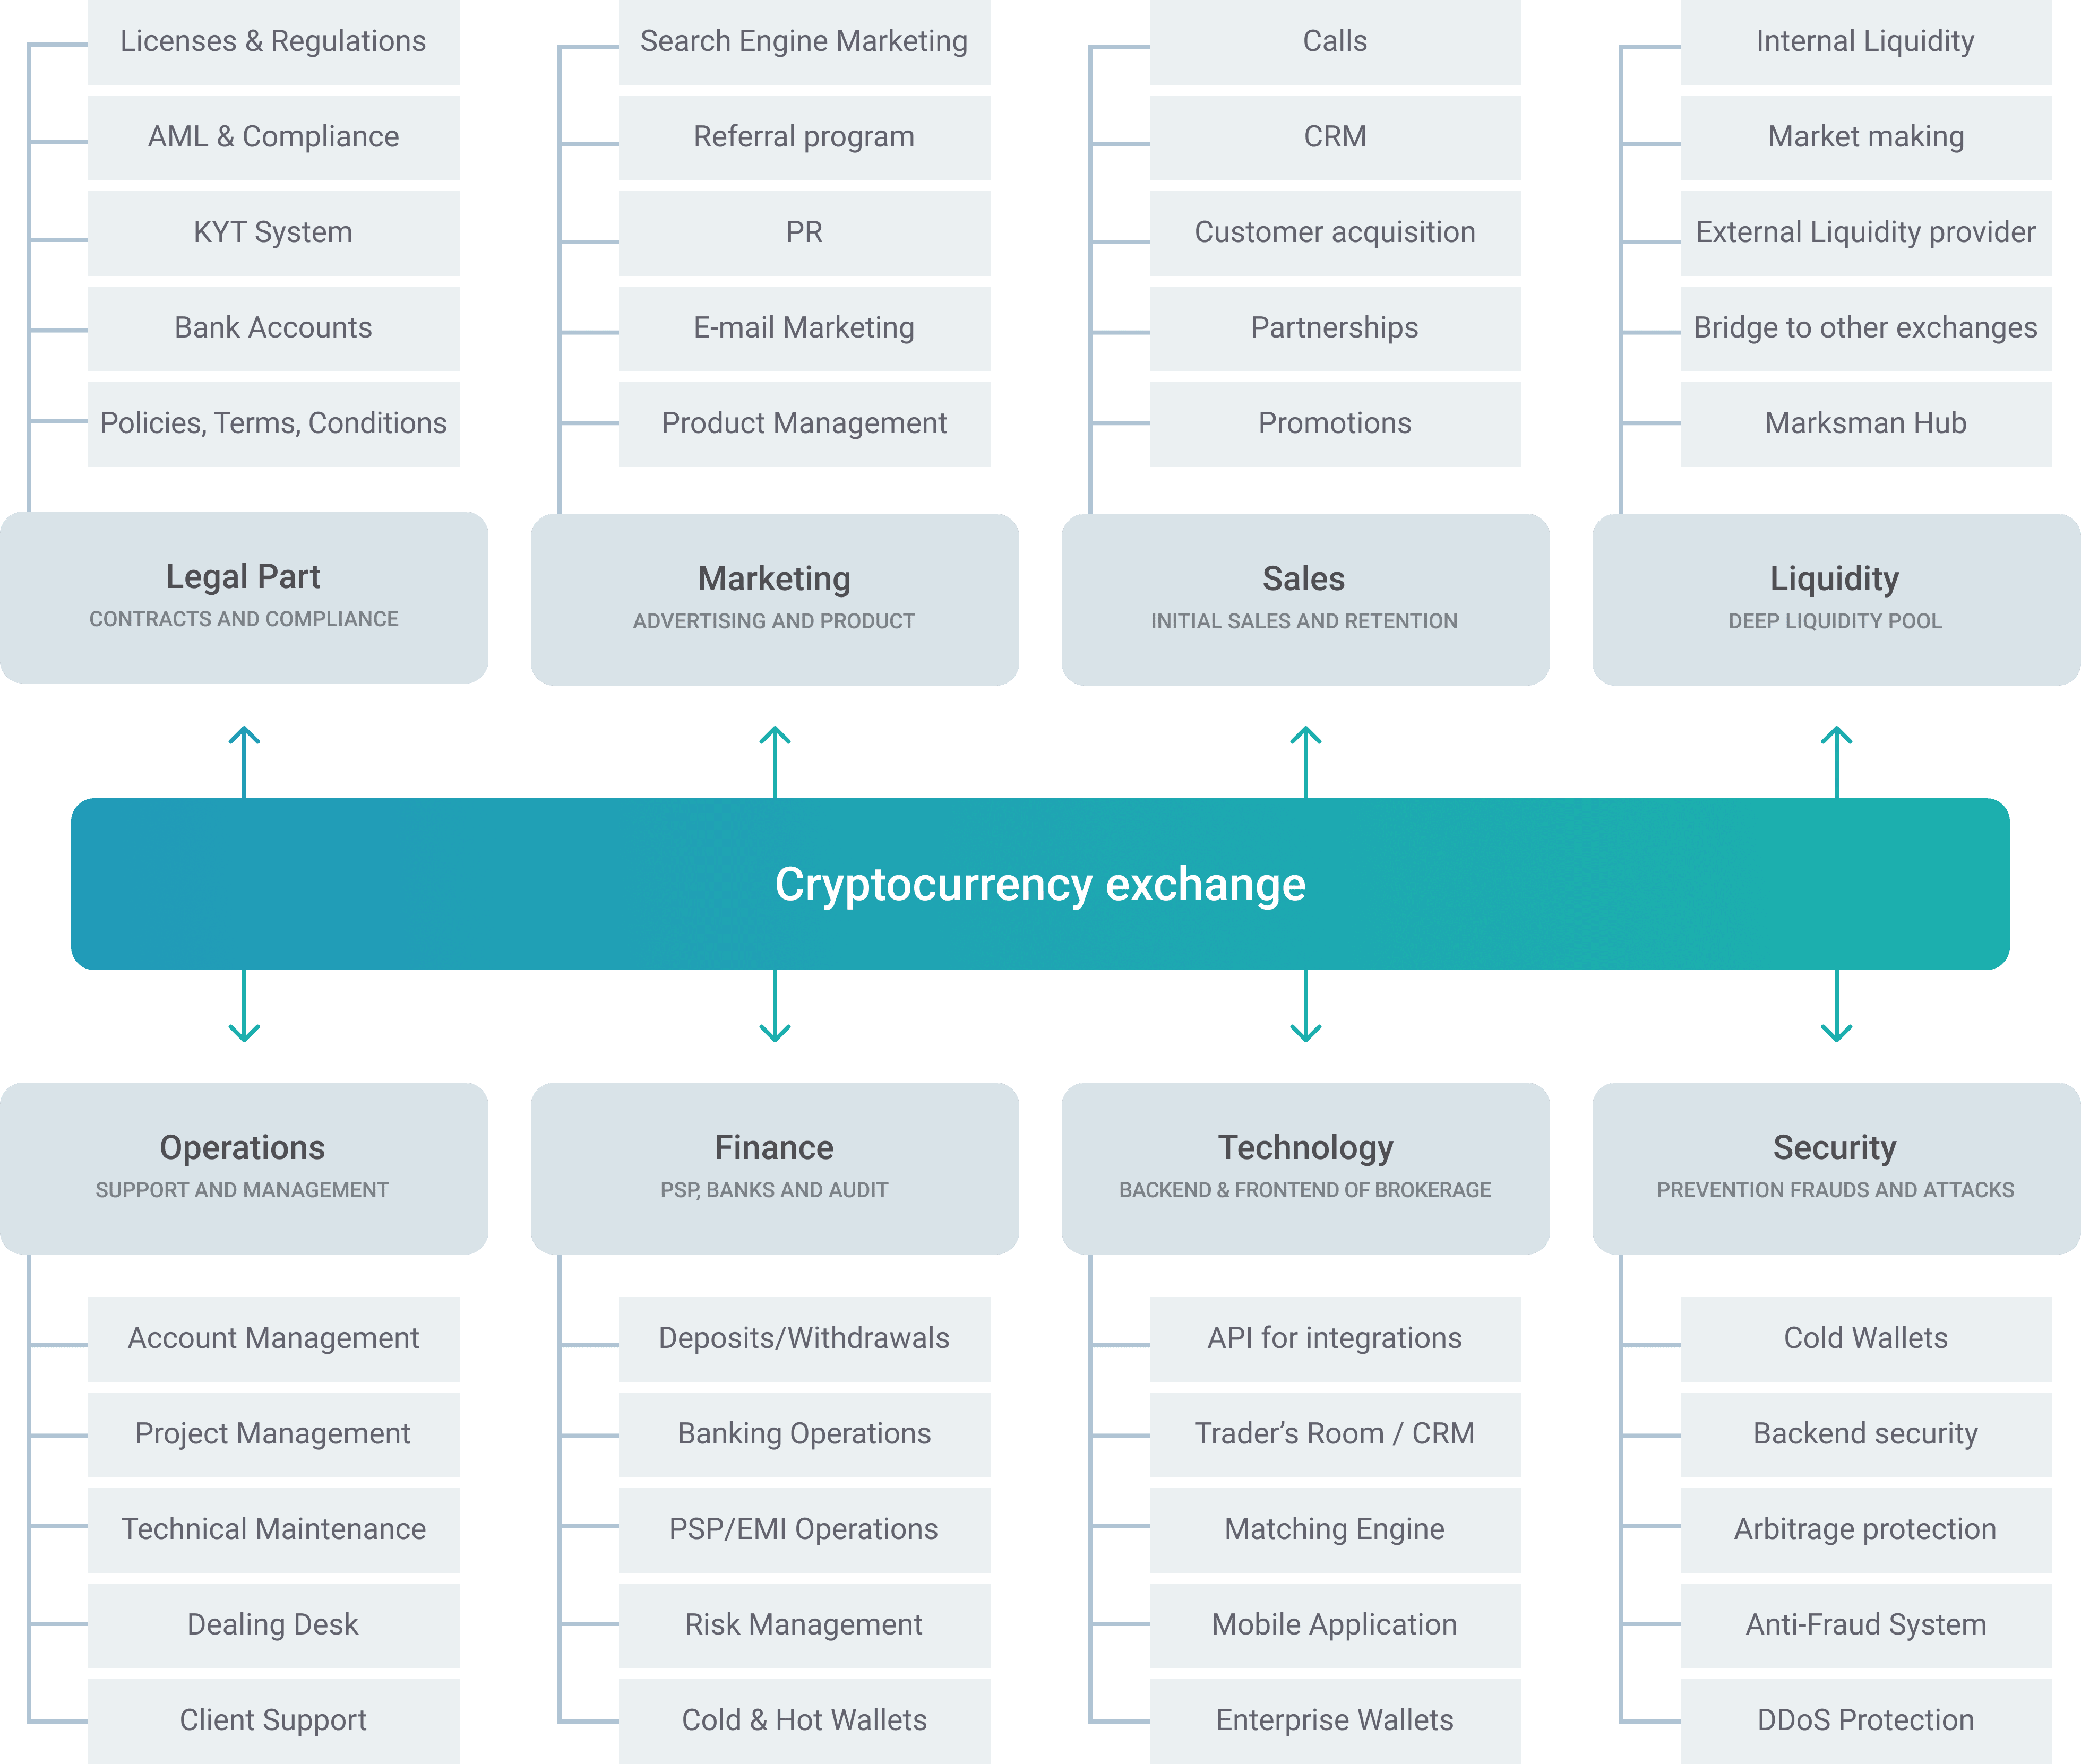This screenshot has height=1764, width=2081.
Task: Select the Project Management item
Action: point(273,1434)
